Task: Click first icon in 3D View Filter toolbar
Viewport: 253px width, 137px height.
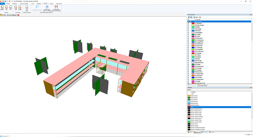Action: pyautogui.click(x=189, y=17)
